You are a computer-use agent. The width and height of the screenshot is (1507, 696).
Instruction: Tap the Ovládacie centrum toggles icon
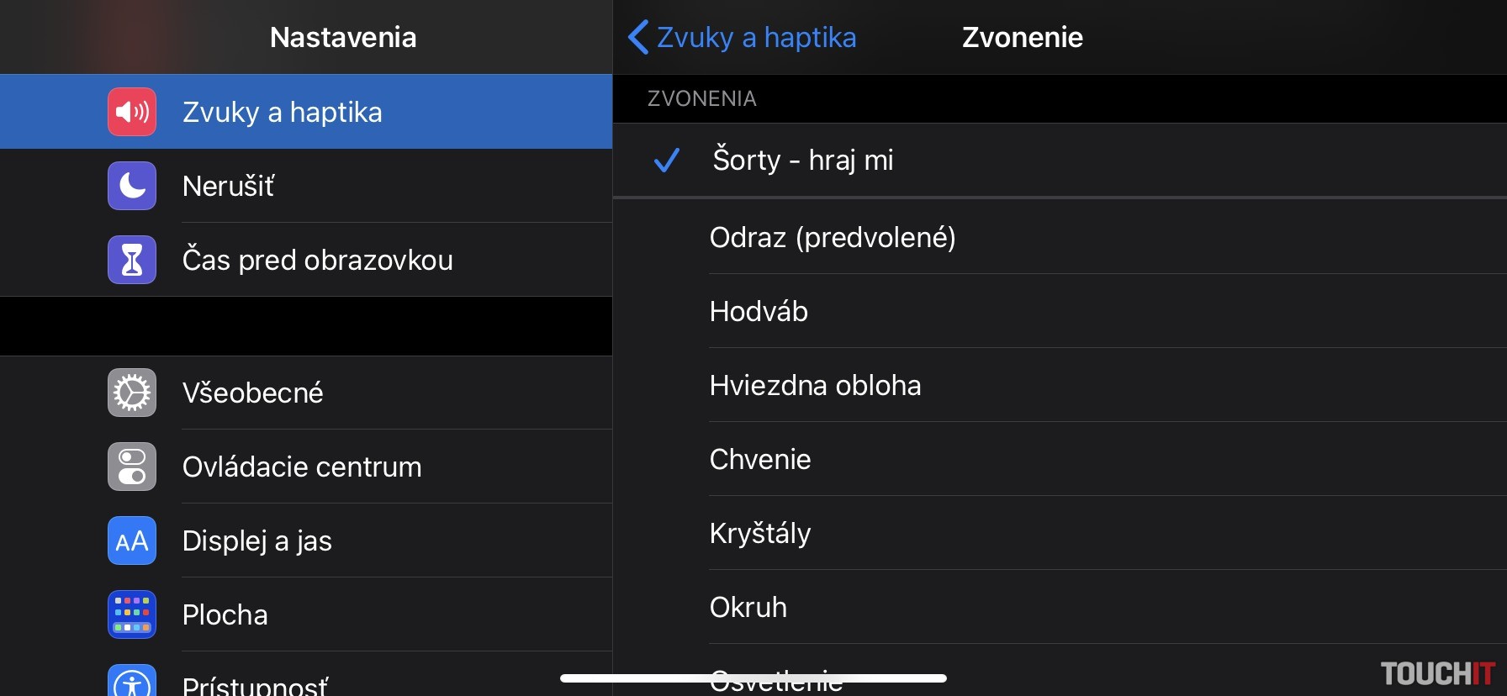(132, 467)
